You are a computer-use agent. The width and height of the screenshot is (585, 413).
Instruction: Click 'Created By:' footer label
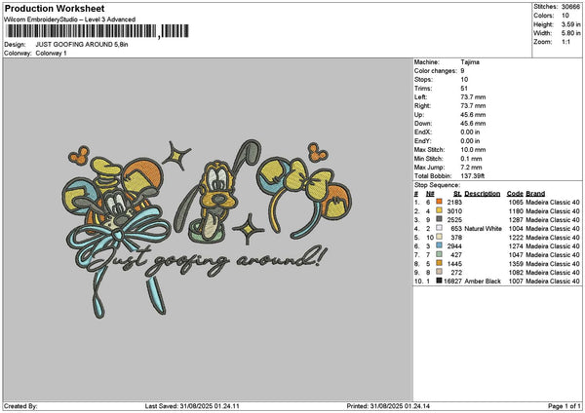[20, 406]
